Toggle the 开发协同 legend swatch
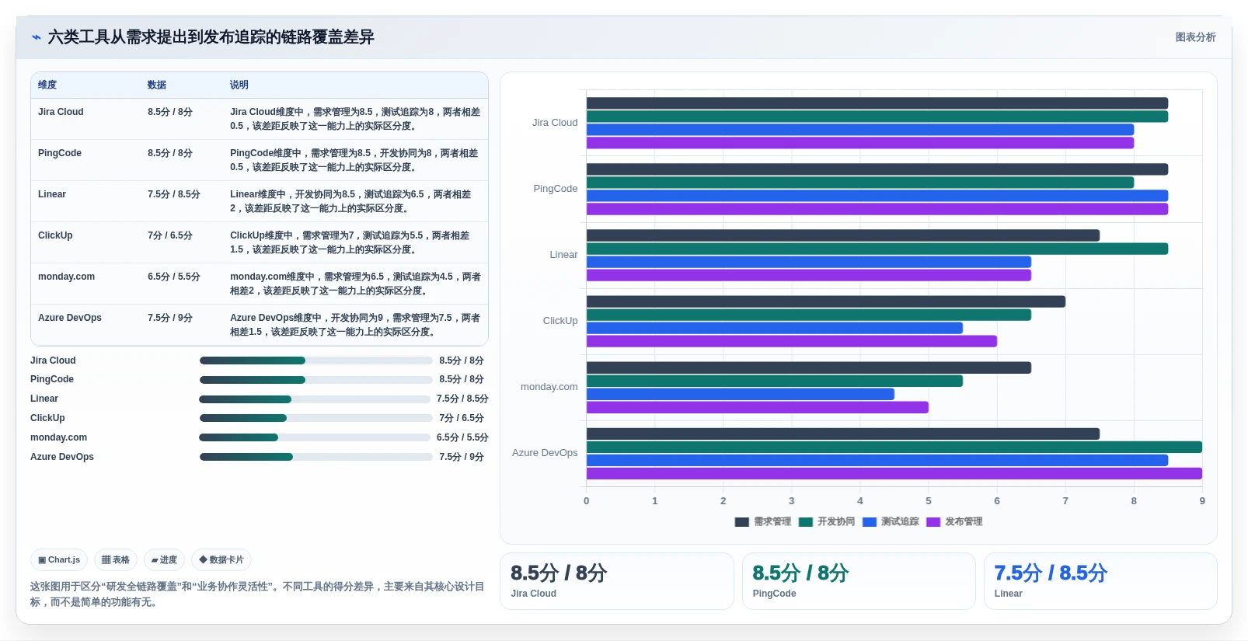The width and height of the screenshot is (1248, 641). pos(805,522)
